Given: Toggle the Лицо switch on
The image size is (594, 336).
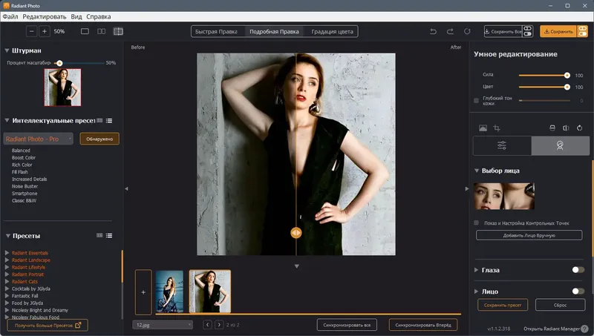Looking at the screenshot, I should (x=577, y=291).
